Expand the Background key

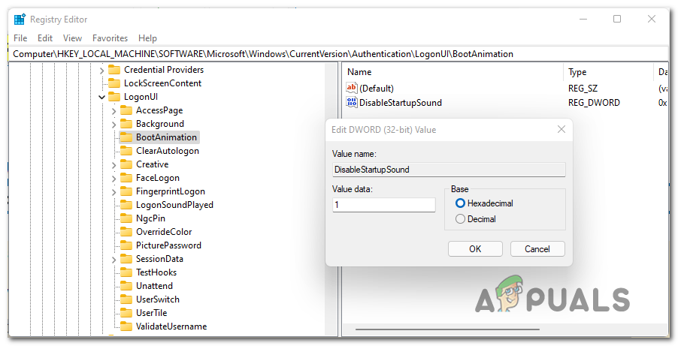(x=114, y=125)
